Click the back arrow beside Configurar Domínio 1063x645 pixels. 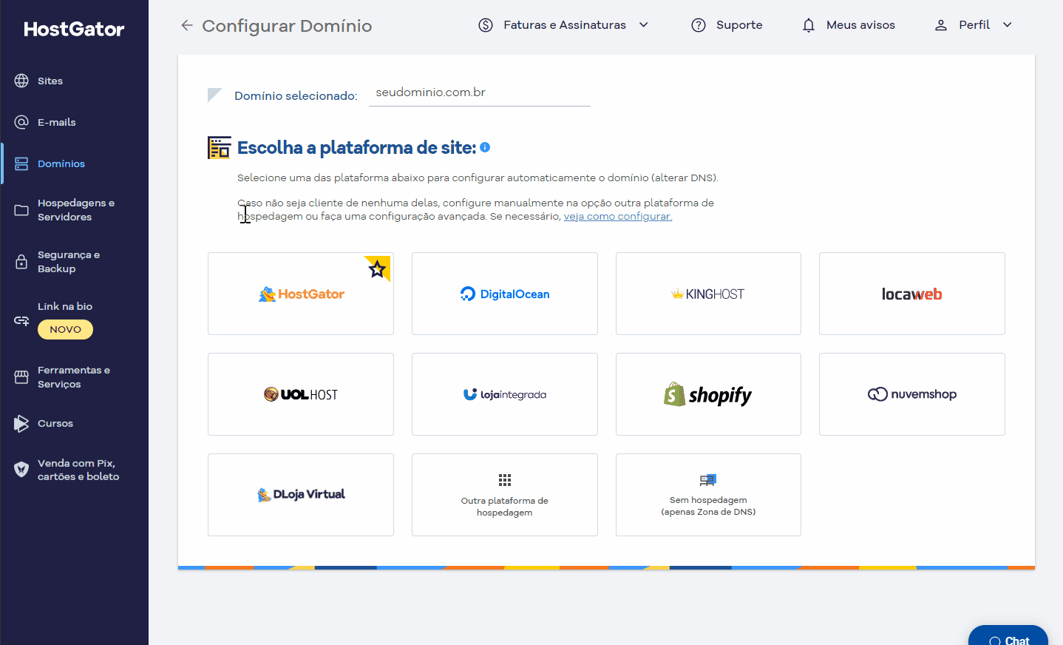coord(187,25)
